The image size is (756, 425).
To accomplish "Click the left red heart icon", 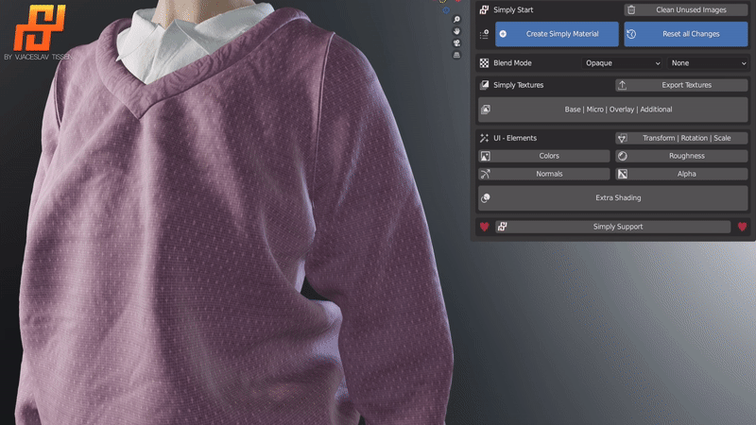I will coord(485,227).
